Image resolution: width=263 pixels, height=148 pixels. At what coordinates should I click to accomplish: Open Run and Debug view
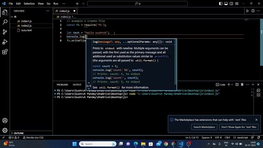(x=5, y=42)
